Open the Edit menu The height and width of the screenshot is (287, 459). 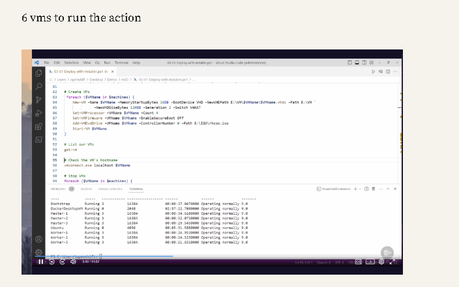57,62
